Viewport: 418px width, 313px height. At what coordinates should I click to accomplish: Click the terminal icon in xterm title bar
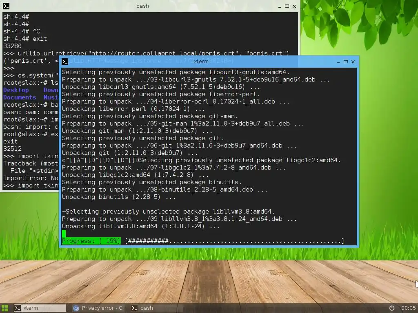pyautogui.click(x=65, y=62)
